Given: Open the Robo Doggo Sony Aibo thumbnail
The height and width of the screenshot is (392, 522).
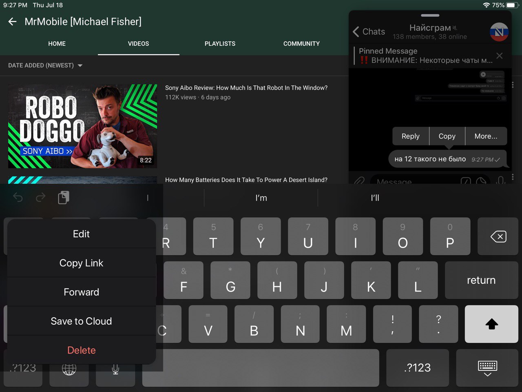Looking at the screenshot, I should [x=82, y=126].
